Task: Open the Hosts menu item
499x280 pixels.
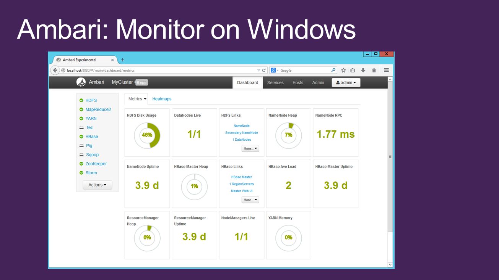Action: tap(298, 82)
